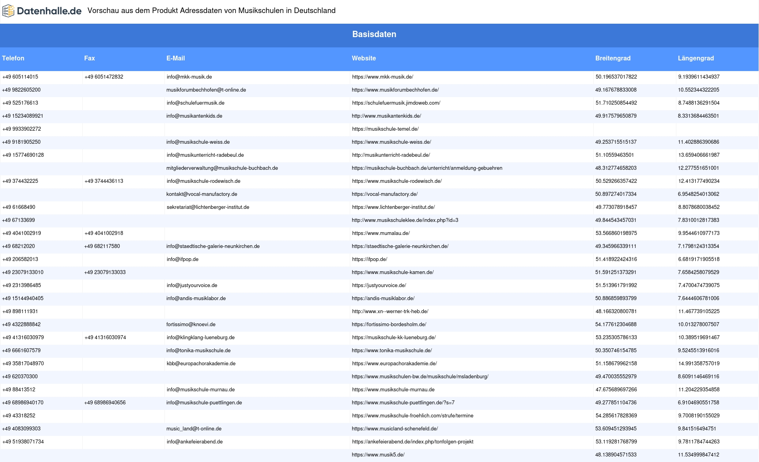Open the musikschulen-bw.de msladenburg link
The image size is (759, 462).
(x=420, y=377)
